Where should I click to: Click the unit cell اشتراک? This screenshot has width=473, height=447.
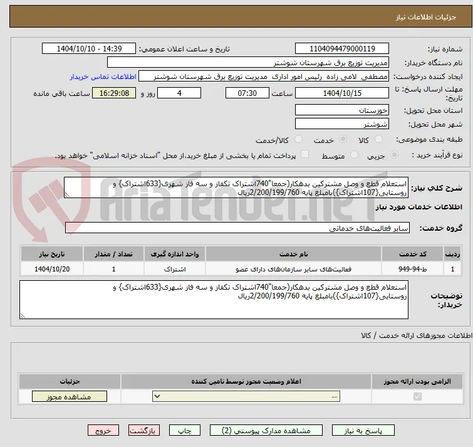175,269
